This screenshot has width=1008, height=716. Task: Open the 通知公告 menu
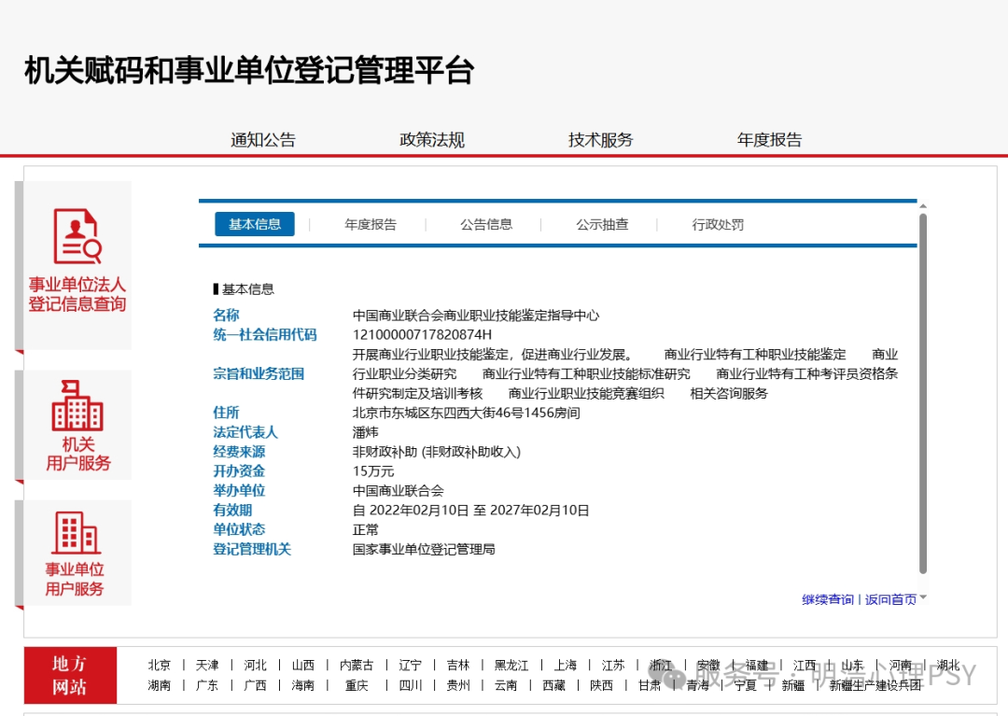[x=263, y=139]
